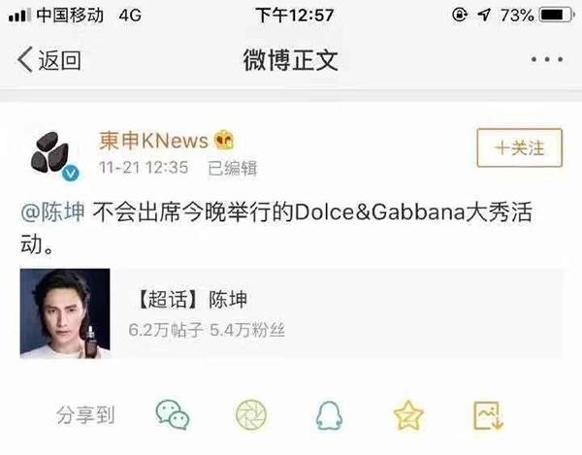Open the three-dot more options menu
The width and height of the screenshot is (582, 455).
point(547,59)
